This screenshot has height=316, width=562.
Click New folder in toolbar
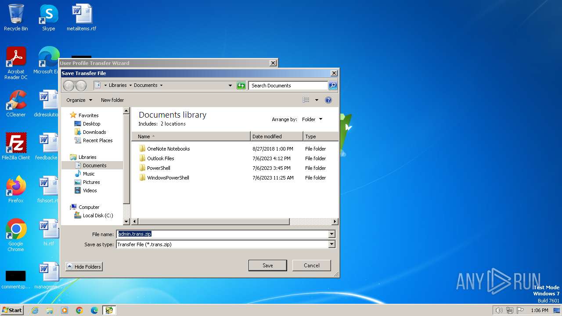tap(112, 100)
